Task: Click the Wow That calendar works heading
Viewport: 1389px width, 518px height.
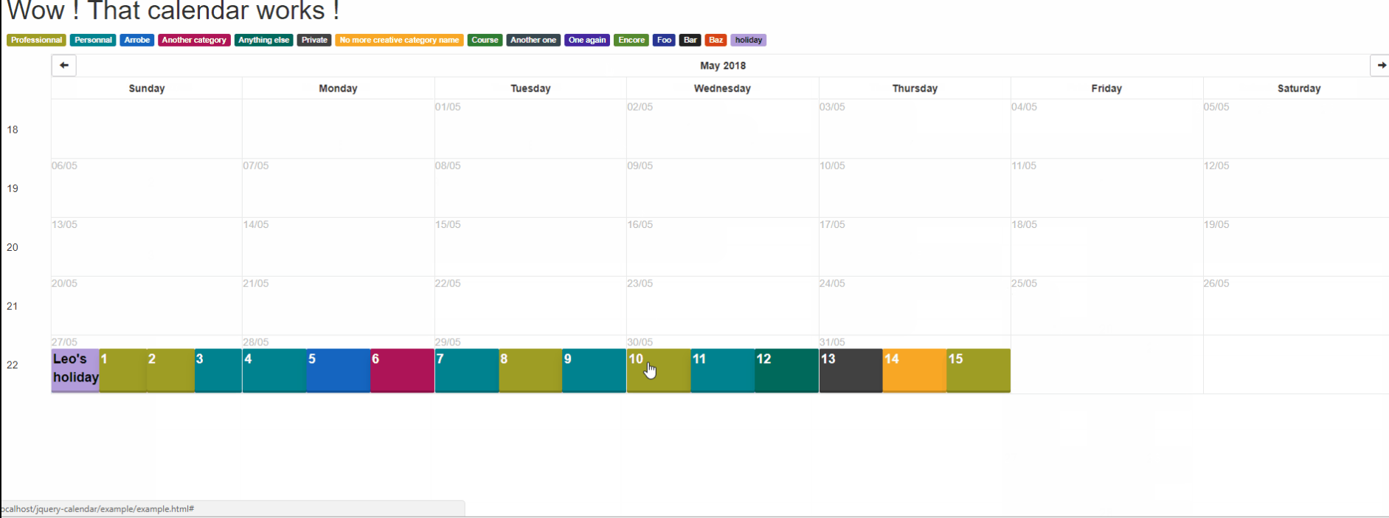Action: 173,11
